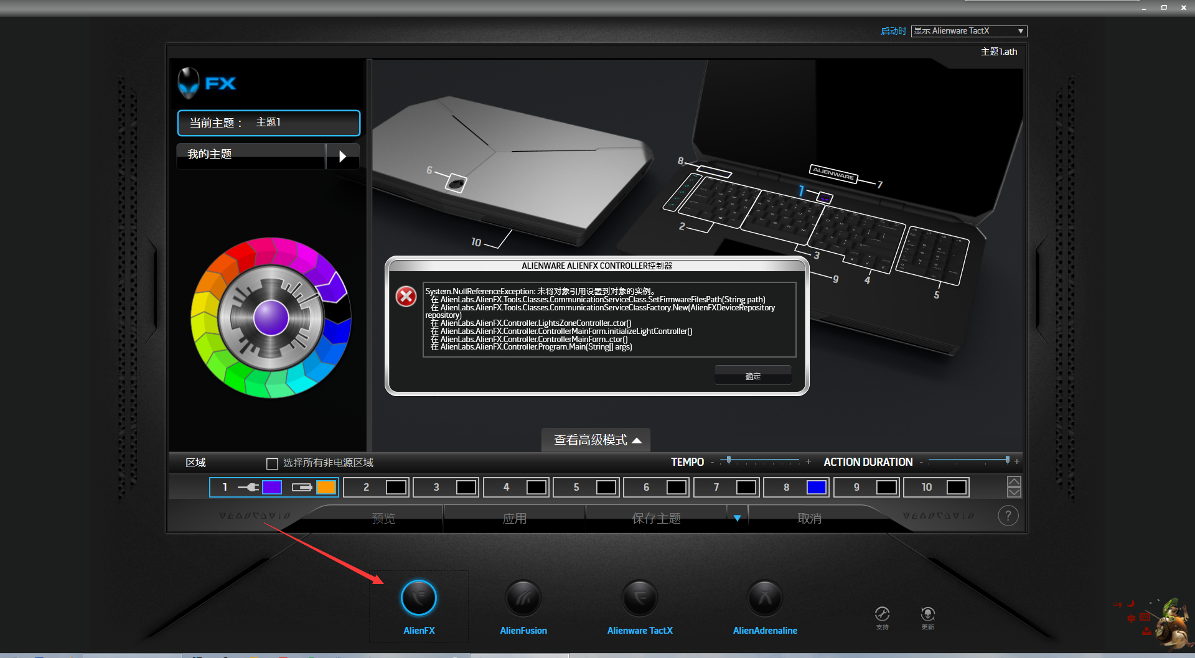Click zone 8 blue color swatch
The height and width of the screenshot is (658, 1195).
817,487
